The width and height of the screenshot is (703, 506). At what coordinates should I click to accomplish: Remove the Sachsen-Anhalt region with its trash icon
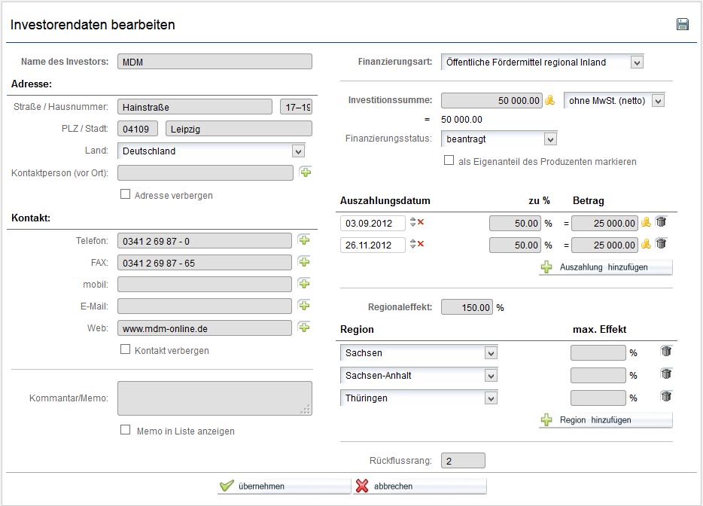click(x=666, y=373)
